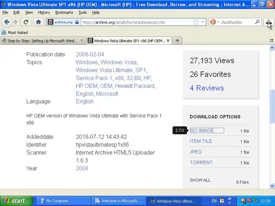Open the Edit menu
Image resolution: width=275 pixels, height=206 pixels.
coord(16,12)
